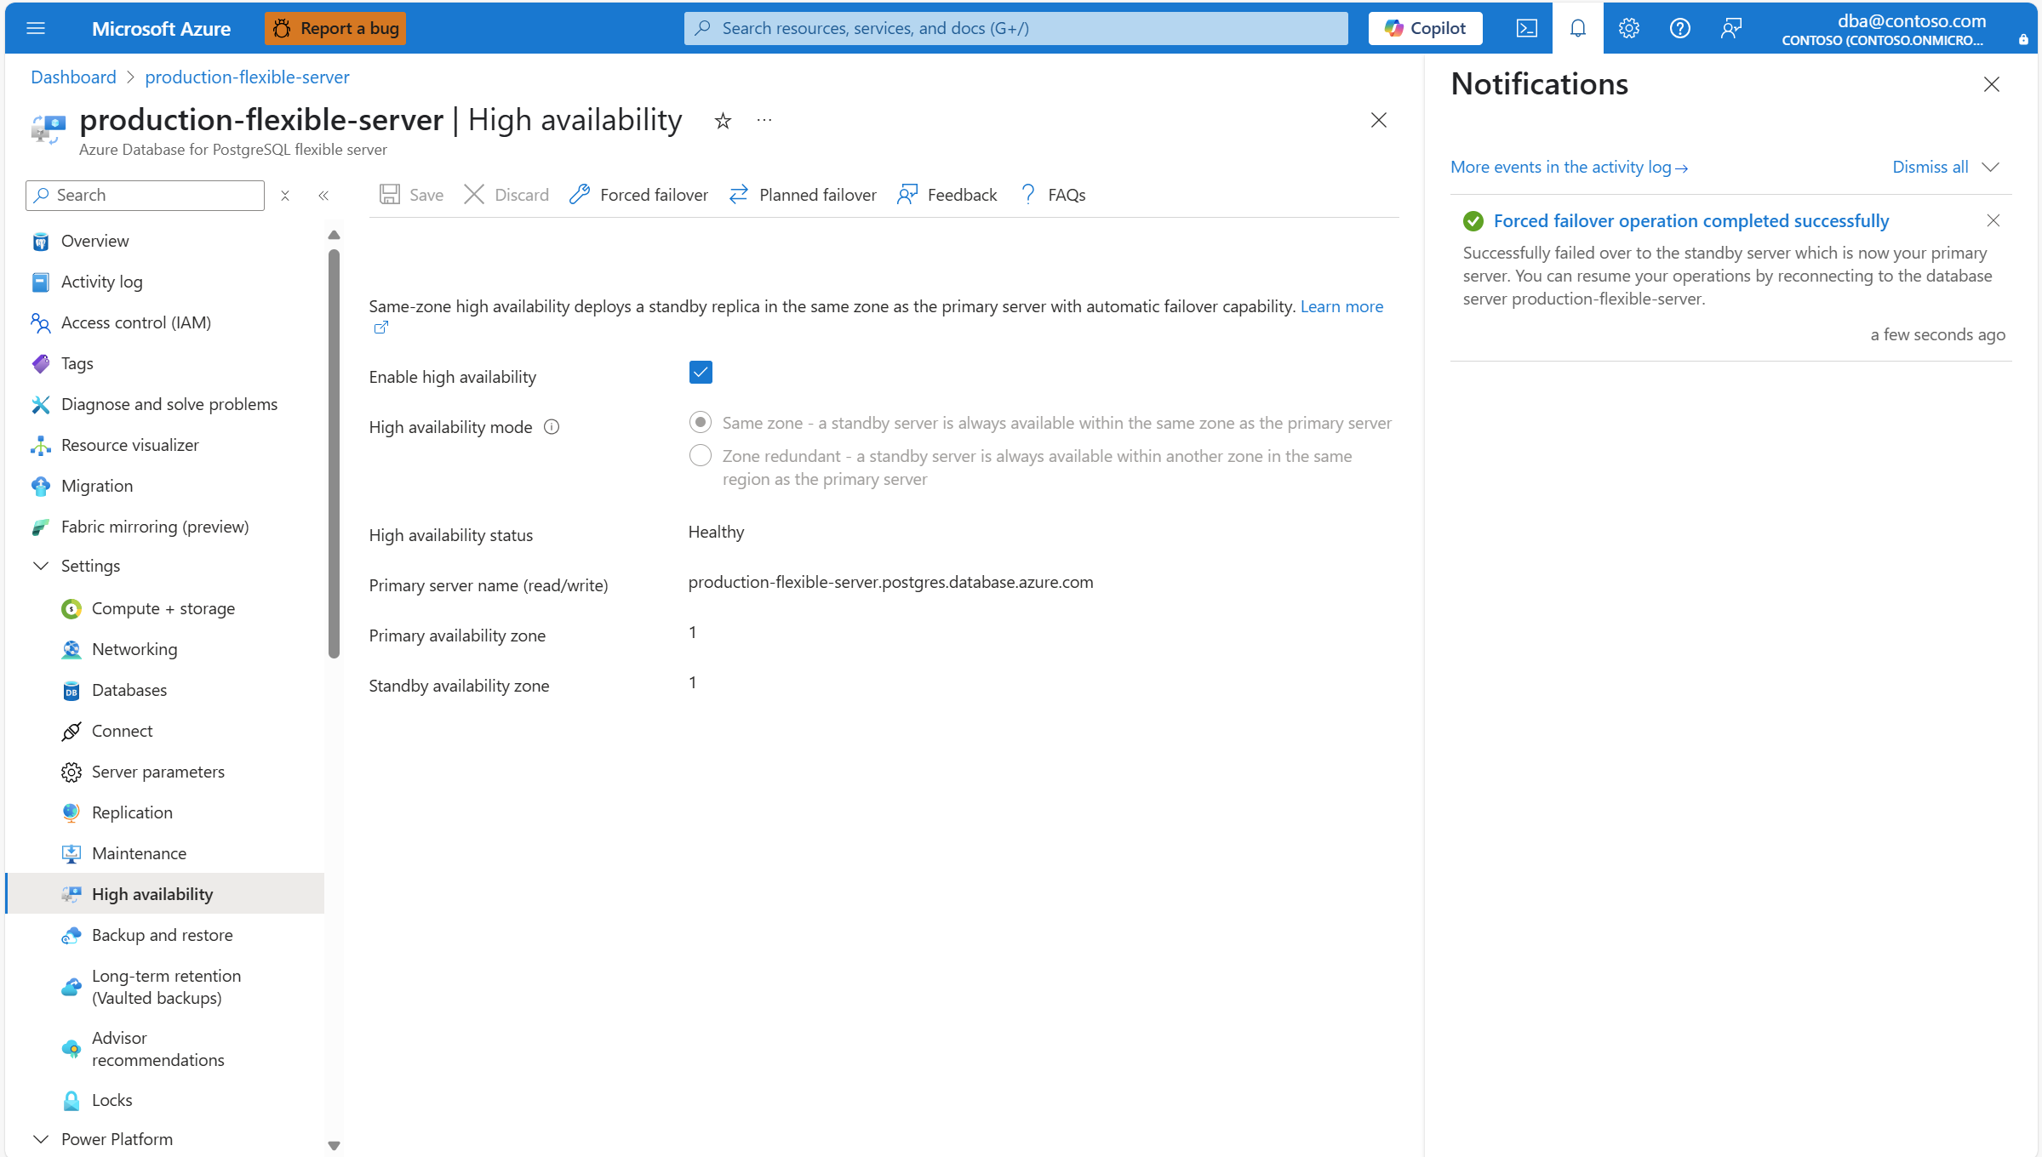Go to Dashboard breadcrumb link
Screen dimensions: 2042x1157
tap(73, 77)
